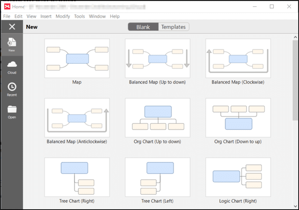Choose Balanced Map (Clockwise) thumbnail
Screen dimensions: 299x210
pos(238,58)
